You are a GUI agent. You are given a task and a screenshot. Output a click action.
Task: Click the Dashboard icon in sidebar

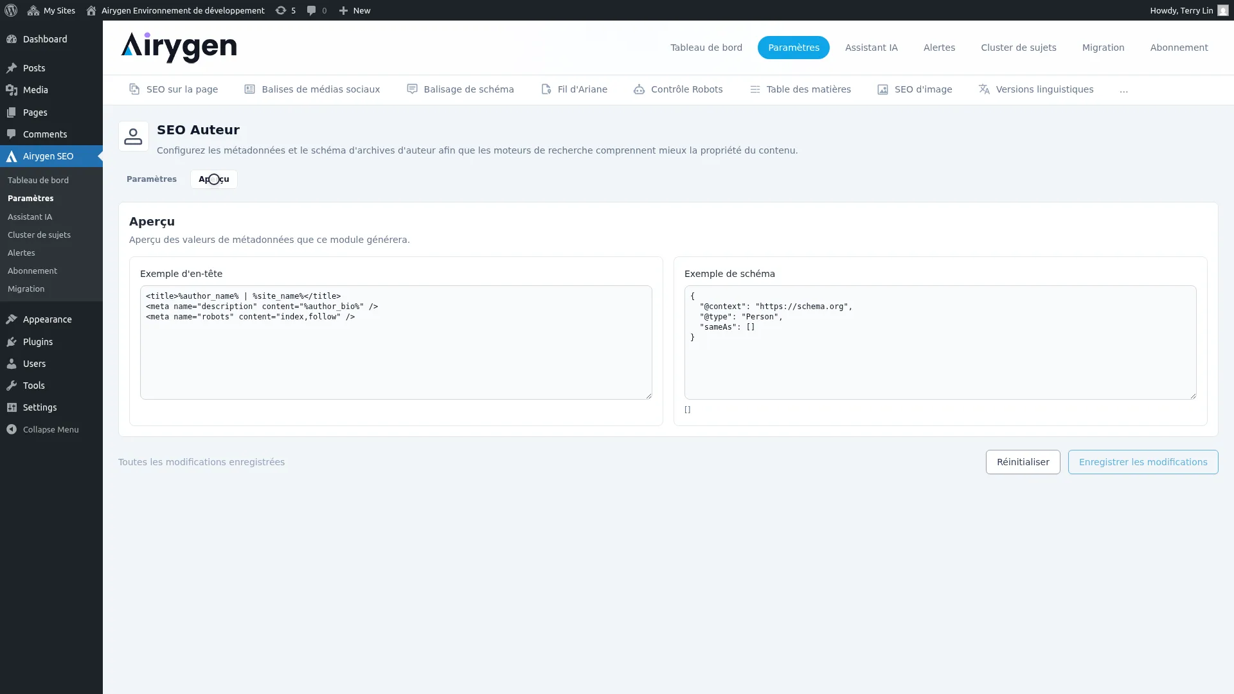(12, 39)
